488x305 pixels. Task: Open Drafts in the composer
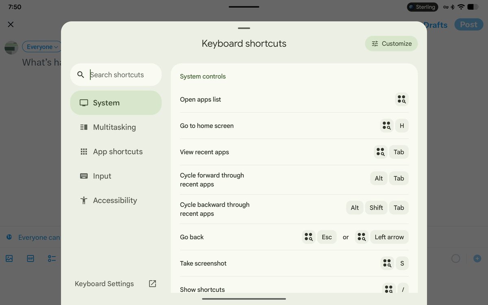pyautogui.click(x=436, y=25)
